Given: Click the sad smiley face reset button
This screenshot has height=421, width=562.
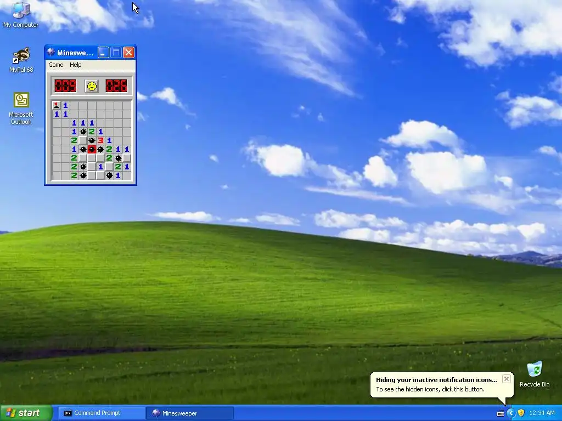Looking at the screenshot, I should 92,86.
